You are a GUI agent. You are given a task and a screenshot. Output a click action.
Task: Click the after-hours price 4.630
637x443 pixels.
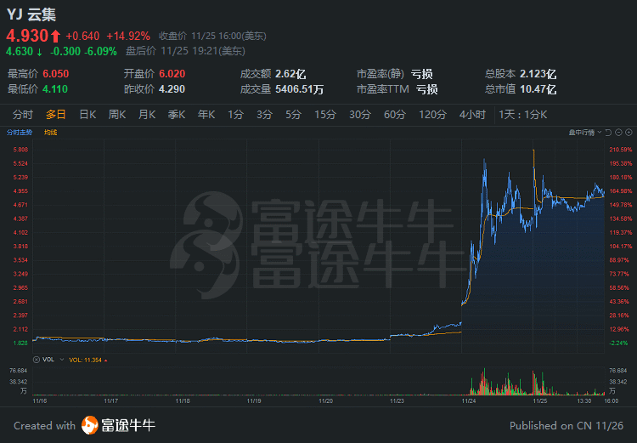click(x=19, y=51)
